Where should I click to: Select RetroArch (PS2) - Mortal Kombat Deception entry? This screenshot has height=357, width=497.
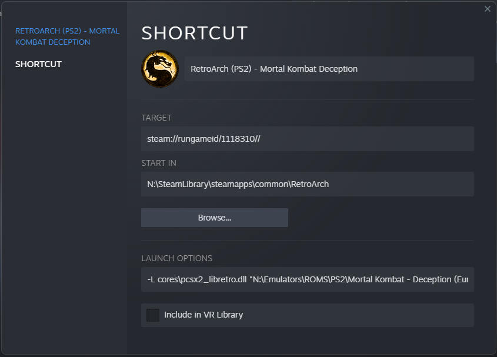(x=68, y=36)
